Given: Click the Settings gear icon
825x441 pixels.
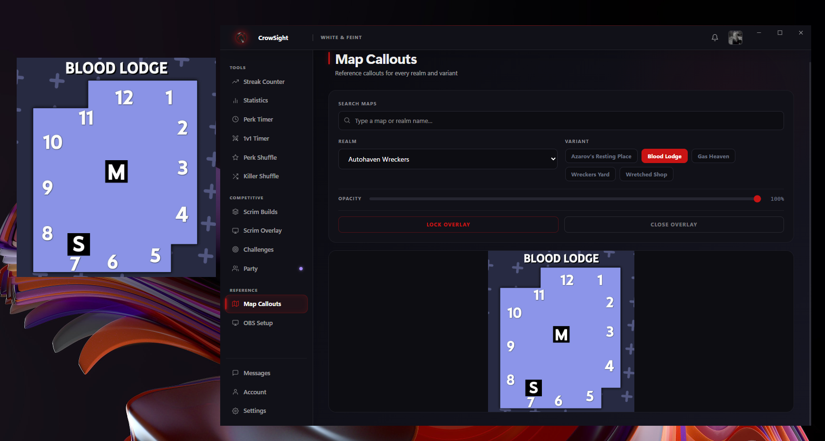Looking at the screenshot, I should coord(235,410).
